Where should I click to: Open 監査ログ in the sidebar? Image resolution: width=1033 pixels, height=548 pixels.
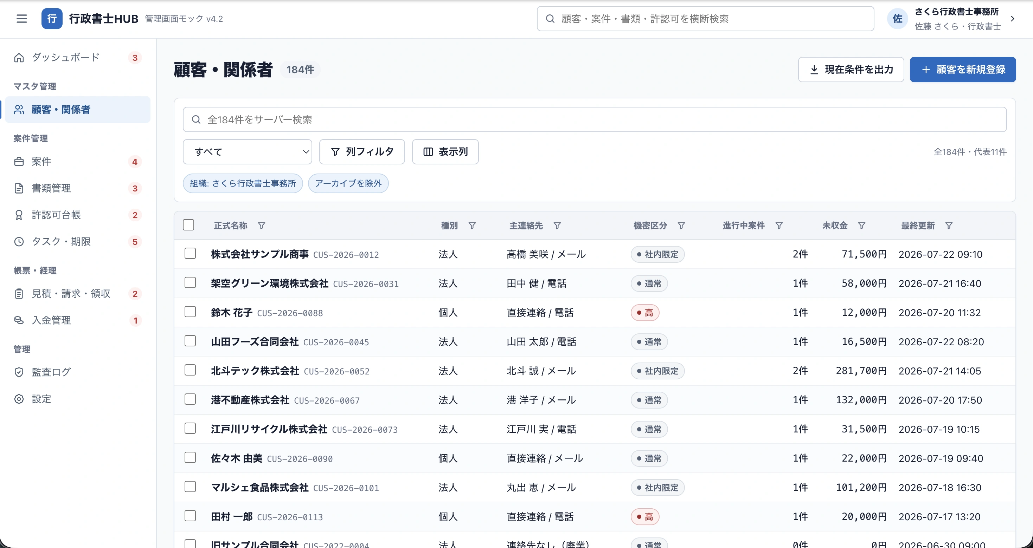(78, 372)
